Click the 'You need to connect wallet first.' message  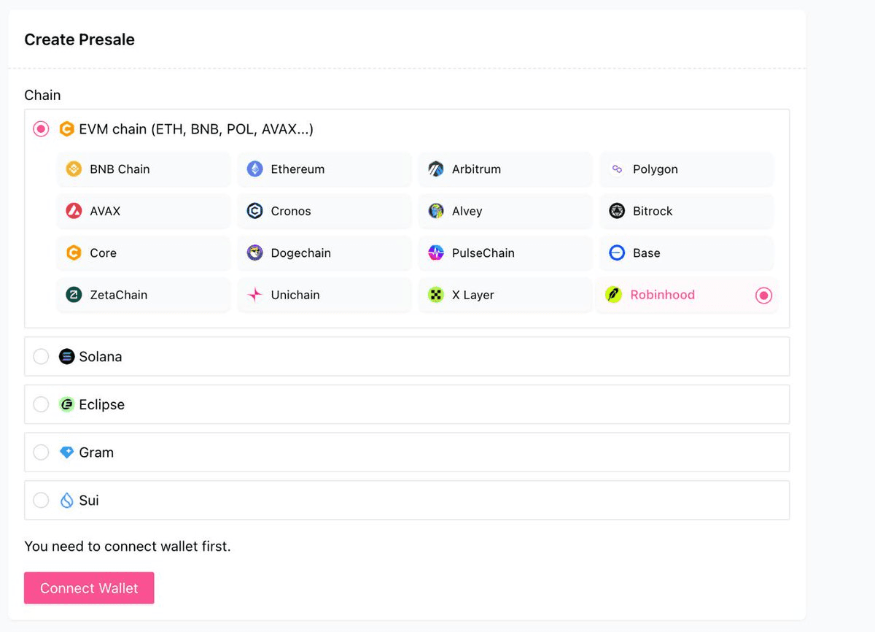click(x=128, y=546)
